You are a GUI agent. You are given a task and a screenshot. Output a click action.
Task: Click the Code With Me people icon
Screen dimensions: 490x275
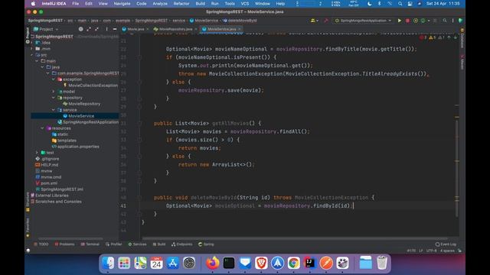click(x=314, y=21)
